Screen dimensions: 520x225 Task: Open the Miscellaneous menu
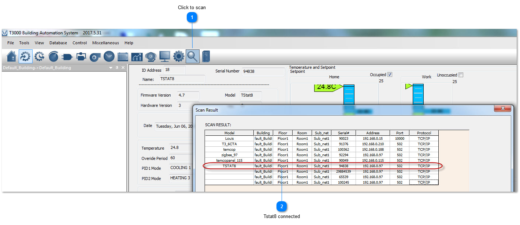(x=105, y=43)
